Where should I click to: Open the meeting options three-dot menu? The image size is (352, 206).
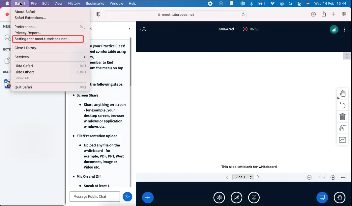click(344, 29)
